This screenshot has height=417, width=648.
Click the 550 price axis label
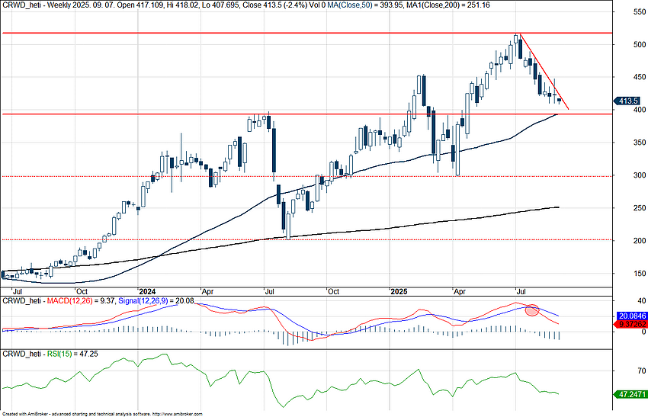coord(640,12)
